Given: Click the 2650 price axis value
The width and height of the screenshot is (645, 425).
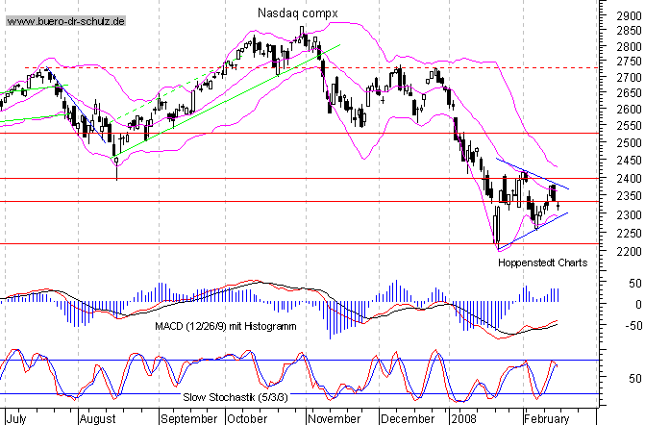Looking at the screenshot, I should click(630, 93).
